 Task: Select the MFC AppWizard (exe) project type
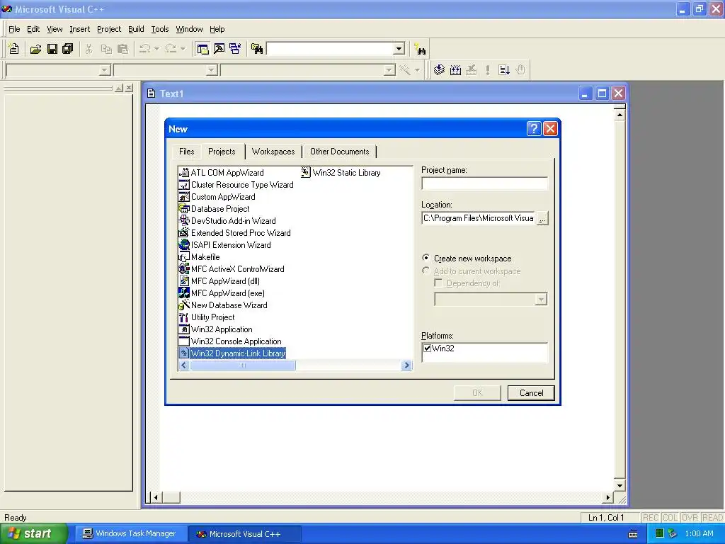click(222, 293)
